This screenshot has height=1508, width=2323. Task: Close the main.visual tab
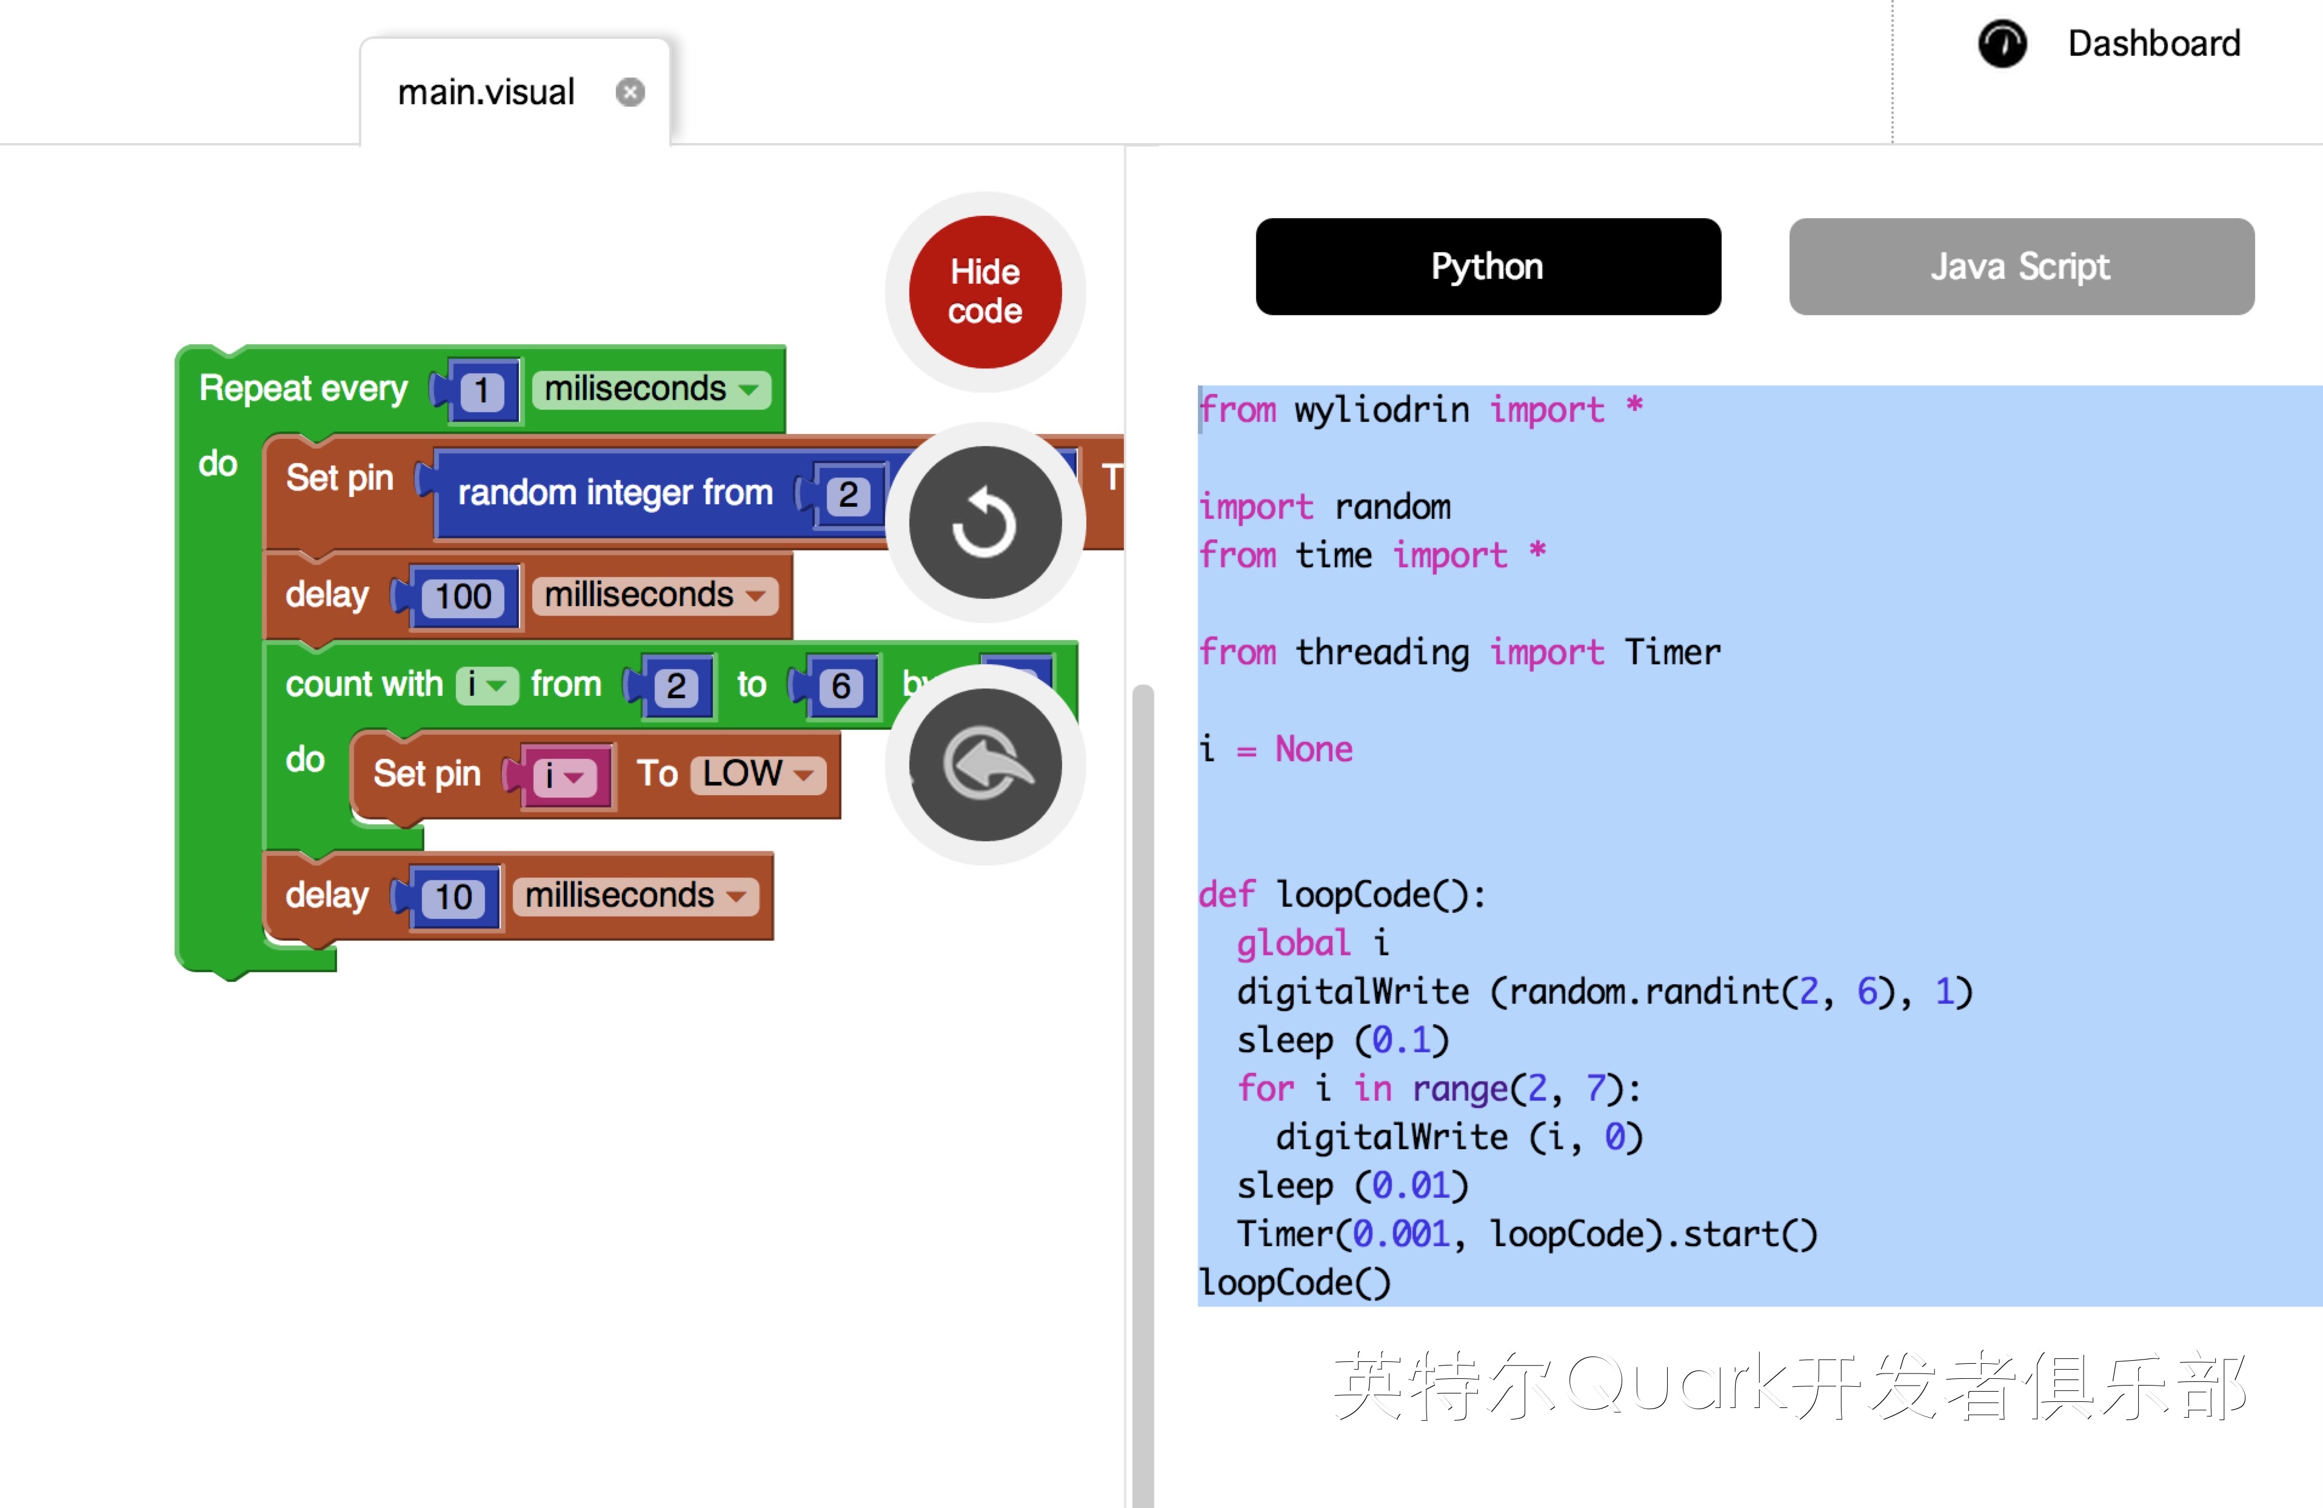coord(630,93)
